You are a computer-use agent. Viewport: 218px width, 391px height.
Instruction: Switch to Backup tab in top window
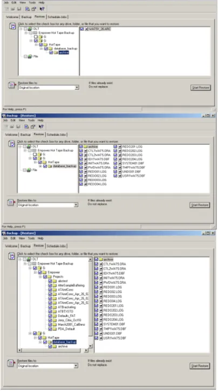pyautogui.click(x=26, y=17)
